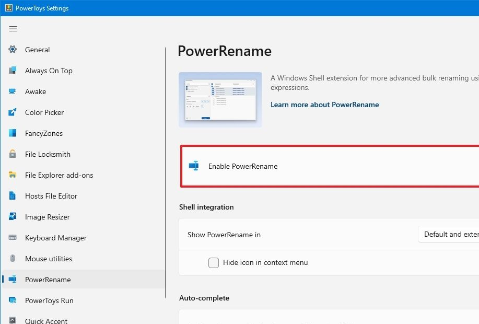Open General settings page

pyautogui.click(x=84, y=50)
